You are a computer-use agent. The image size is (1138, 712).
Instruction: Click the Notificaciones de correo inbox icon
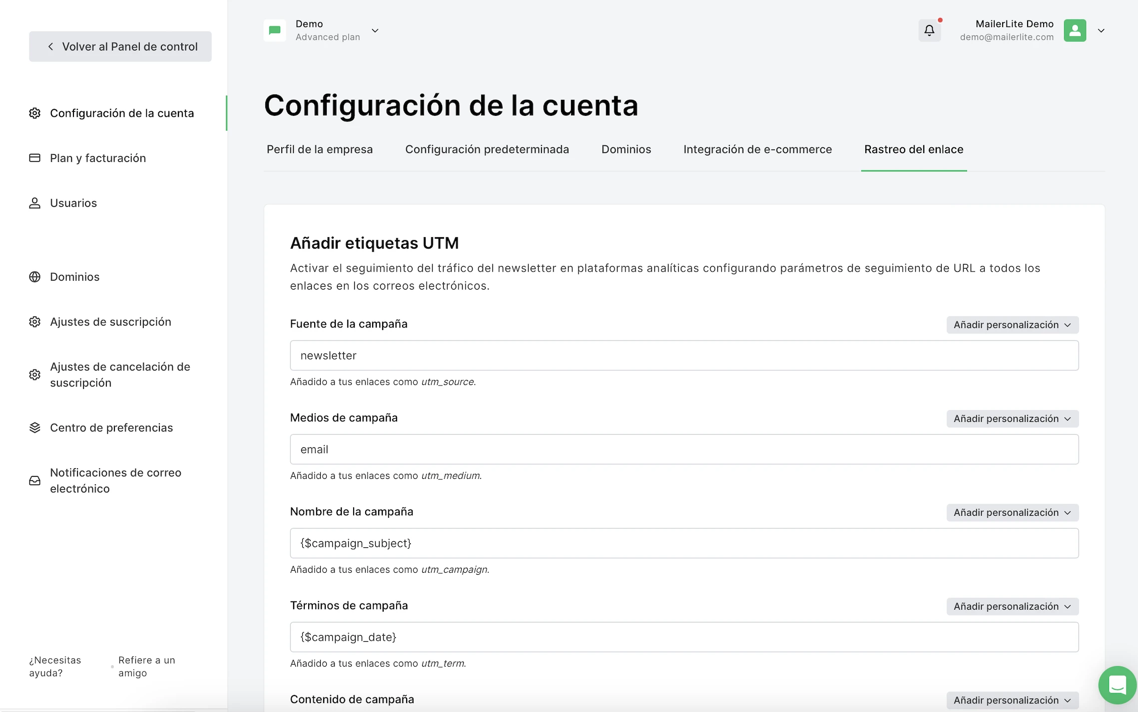click(34, 480)
